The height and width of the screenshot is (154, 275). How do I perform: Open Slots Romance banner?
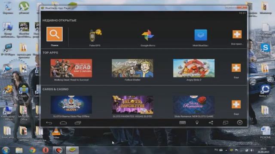point(194,104)
